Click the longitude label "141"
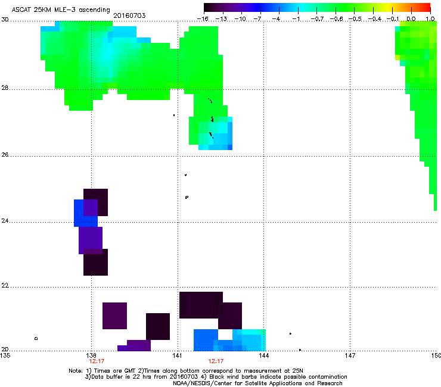 click(178, 356)
